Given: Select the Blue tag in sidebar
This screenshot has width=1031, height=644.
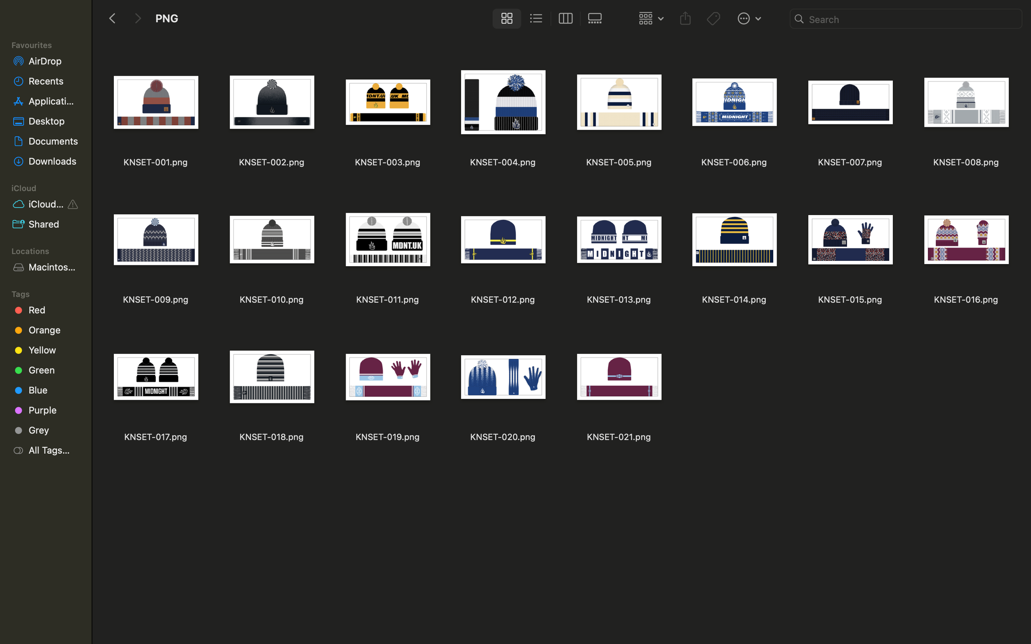Looking at the screenshot, I should point(38,390).
